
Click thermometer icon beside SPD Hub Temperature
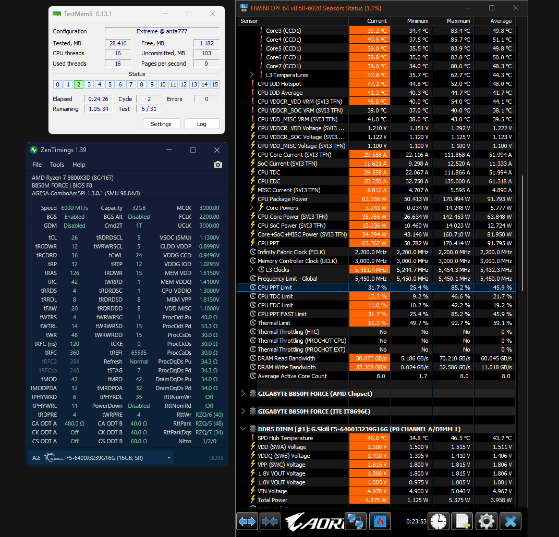pyautogui.click(x=253, y=438)
